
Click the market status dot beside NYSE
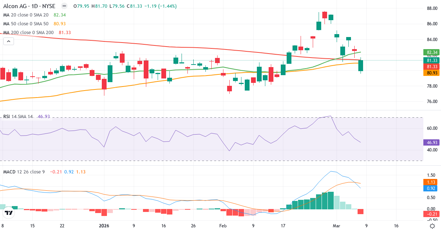pyautogui.click(x=64, y=6)
